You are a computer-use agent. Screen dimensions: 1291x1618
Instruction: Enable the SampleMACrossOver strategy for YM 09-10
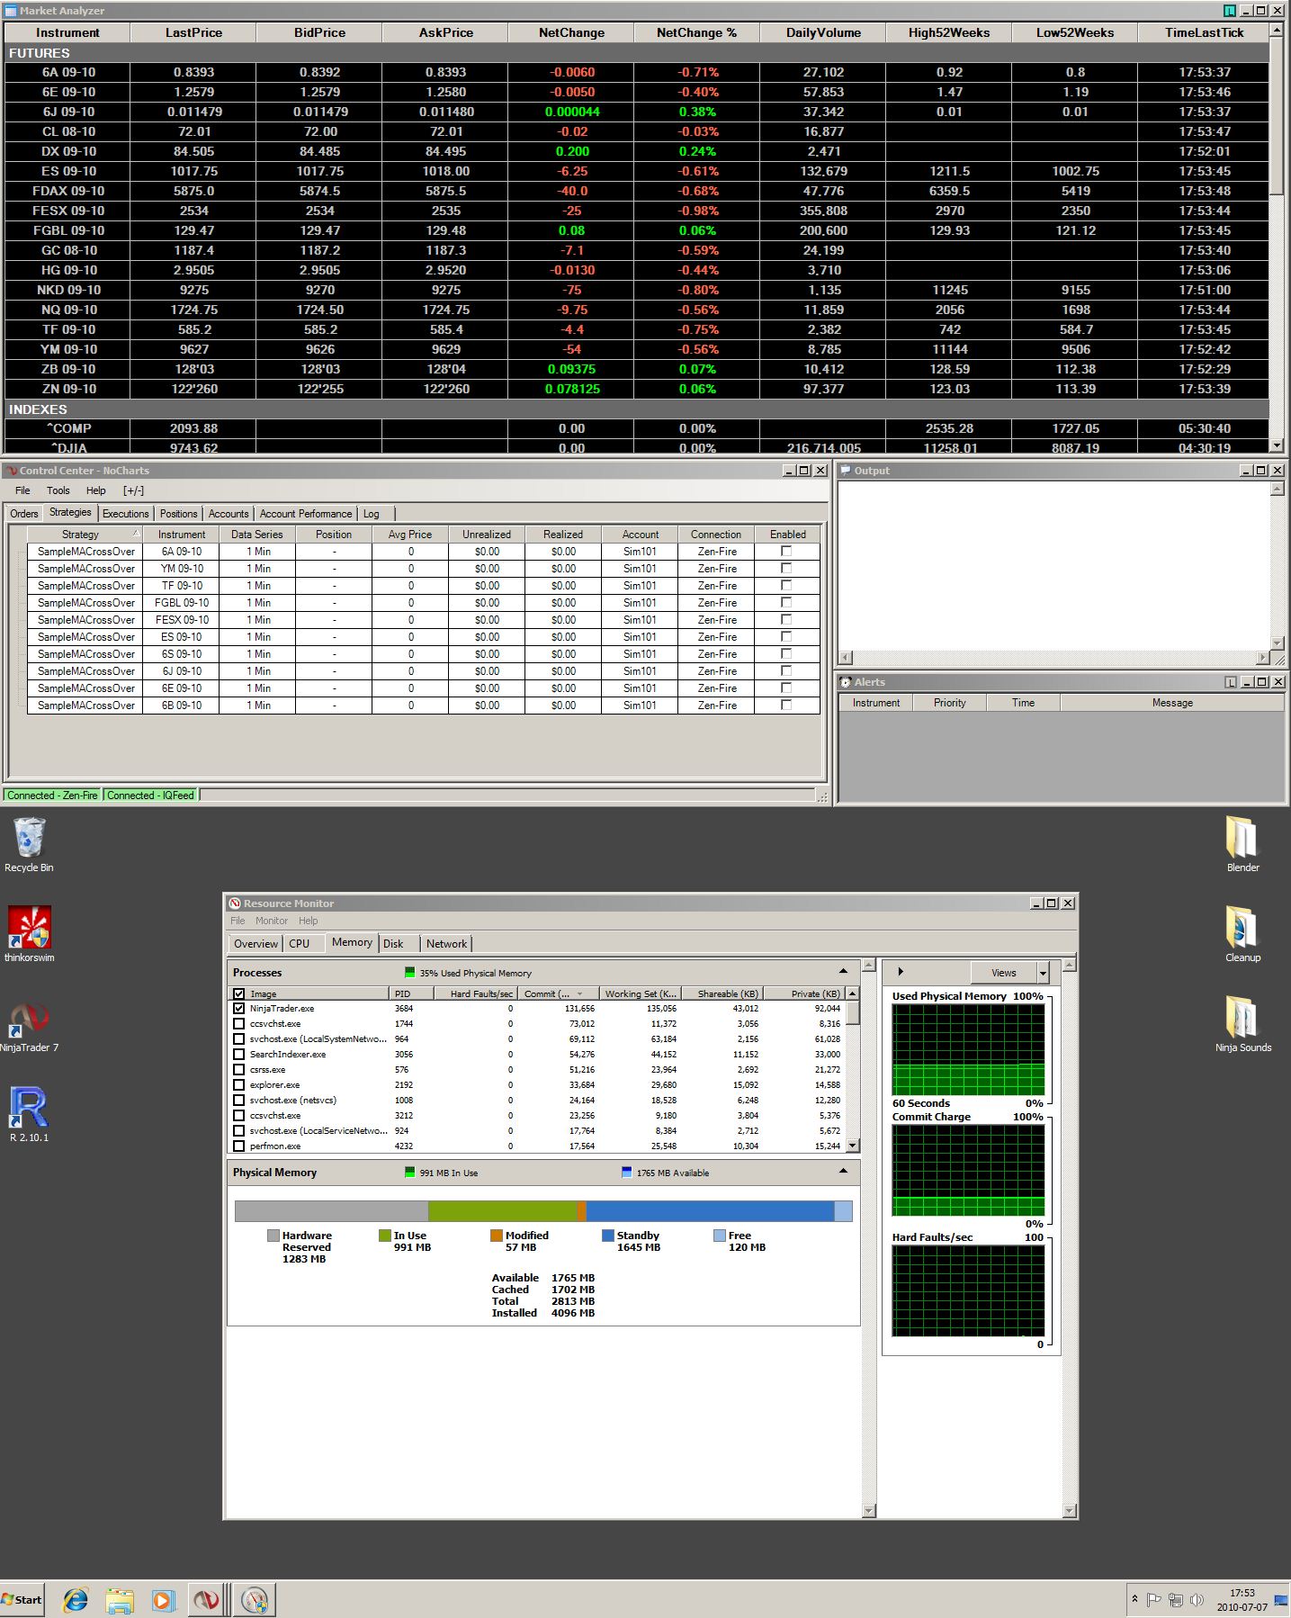pos(786,569)
